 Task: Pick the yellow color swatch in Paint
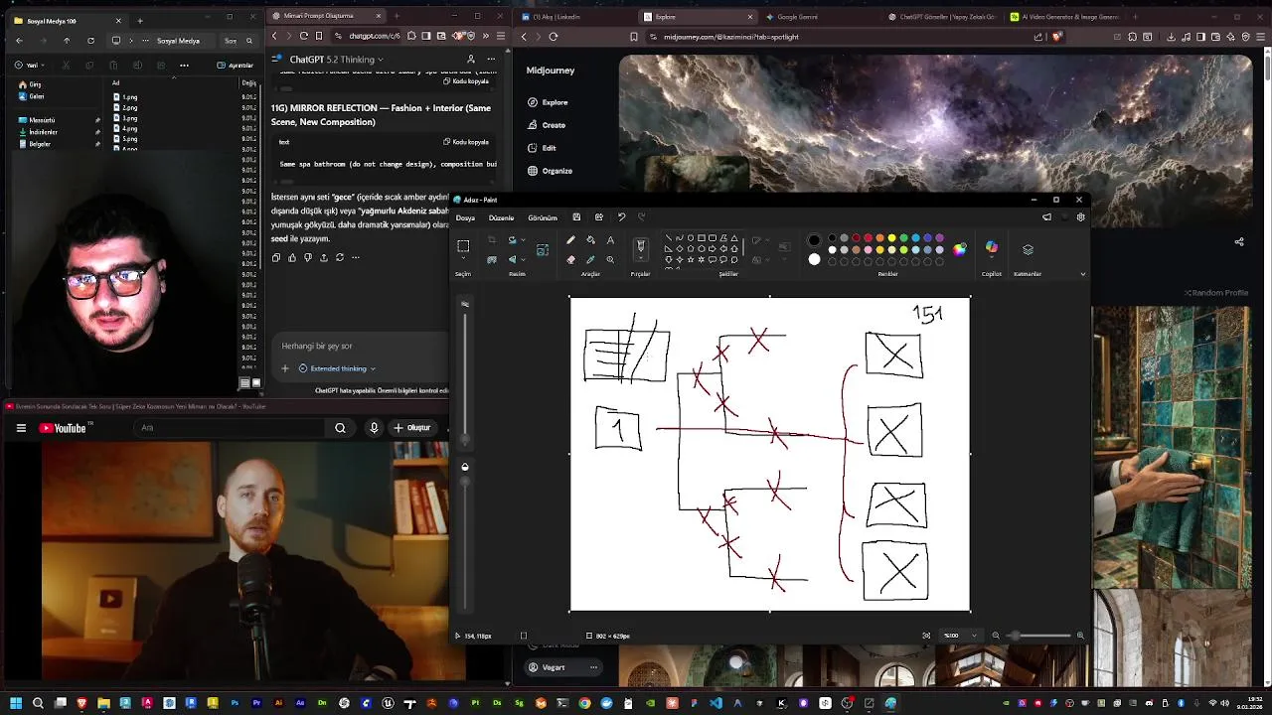coord(891,238)
